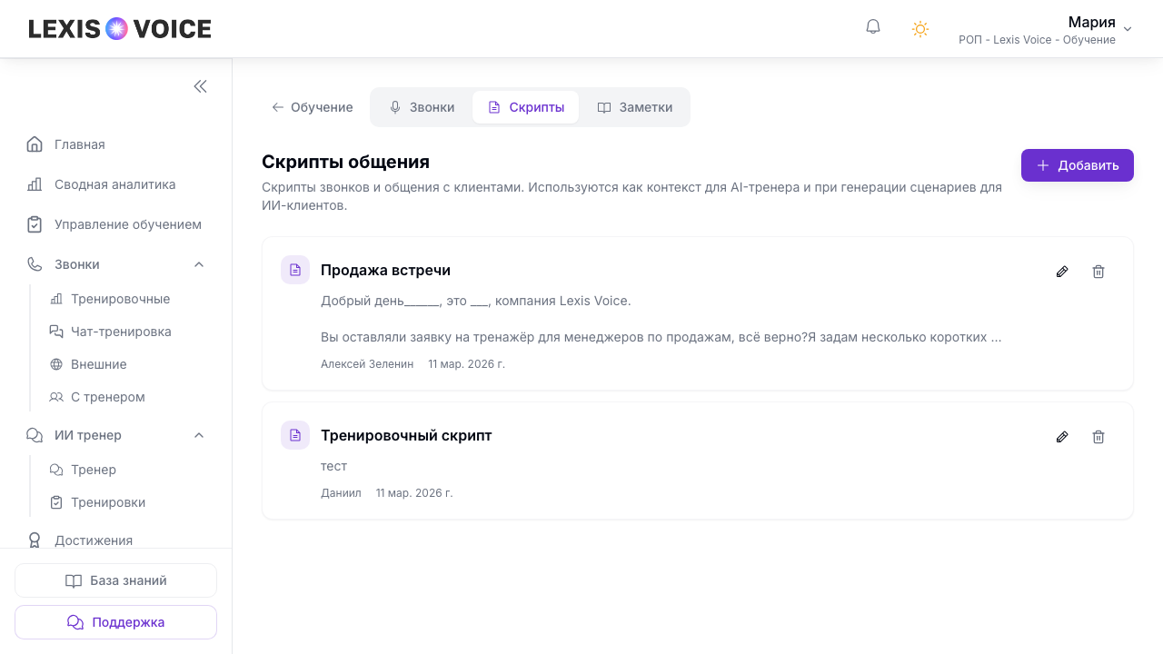
Task: Open the Мария user menu
Action: point(1045,29)
